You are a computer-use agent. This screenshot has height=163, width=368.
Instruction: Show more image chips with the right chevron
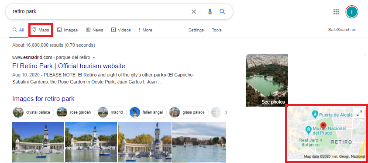coord(226,112)
